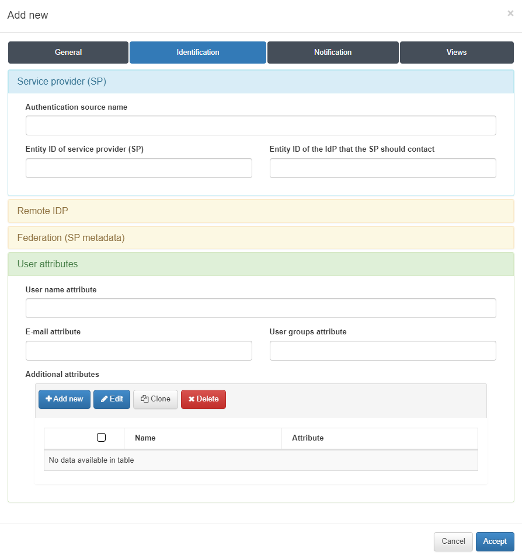The width and height of the screenshot is (522, 559).
Task: Collapse the User attributes section
Action: [47, 264]
